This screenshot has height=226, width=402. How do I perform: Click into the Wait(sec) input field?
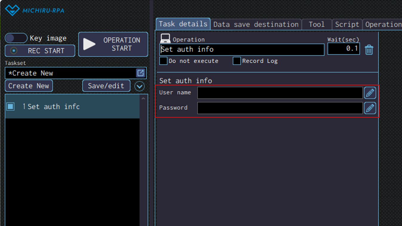[x=343, y=49]
